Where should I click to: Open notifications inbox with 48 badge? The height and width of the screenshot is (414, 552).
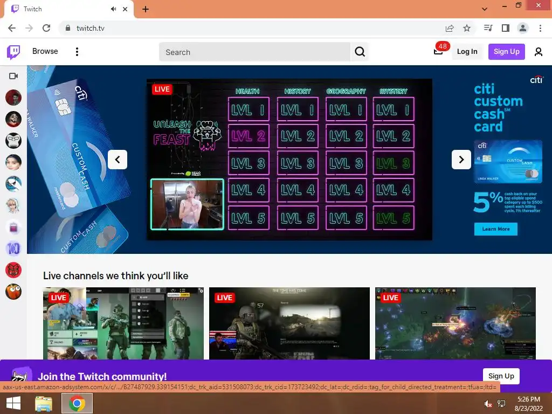[x=438, y=52]
